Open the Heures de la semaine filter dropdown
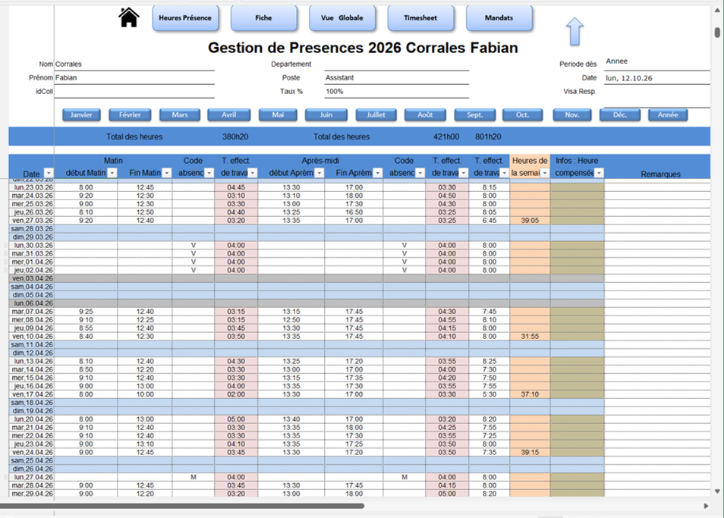Viewport: 724px width, 518px height. pyautogui.click(x=544, y=172)
